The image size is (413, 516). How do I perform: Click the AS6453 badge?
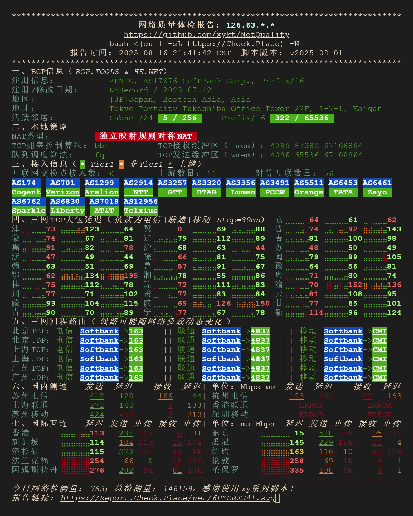tap(343, 183)
